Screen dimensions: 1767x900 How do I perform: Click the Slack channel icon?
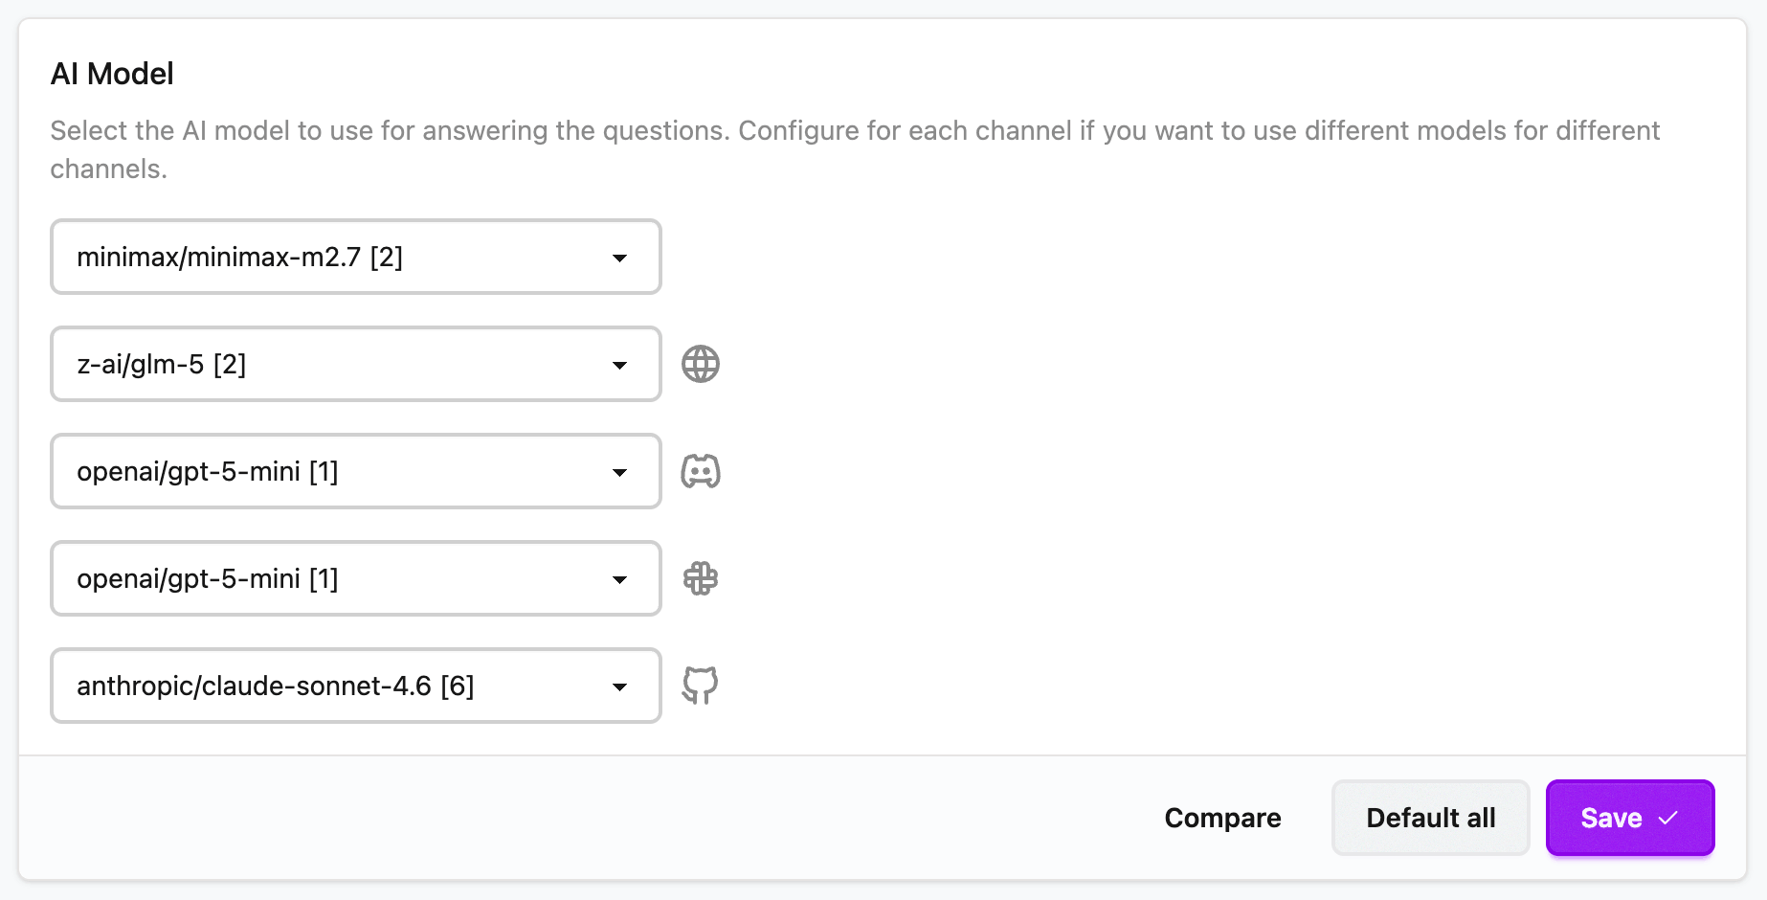point(700,578)
